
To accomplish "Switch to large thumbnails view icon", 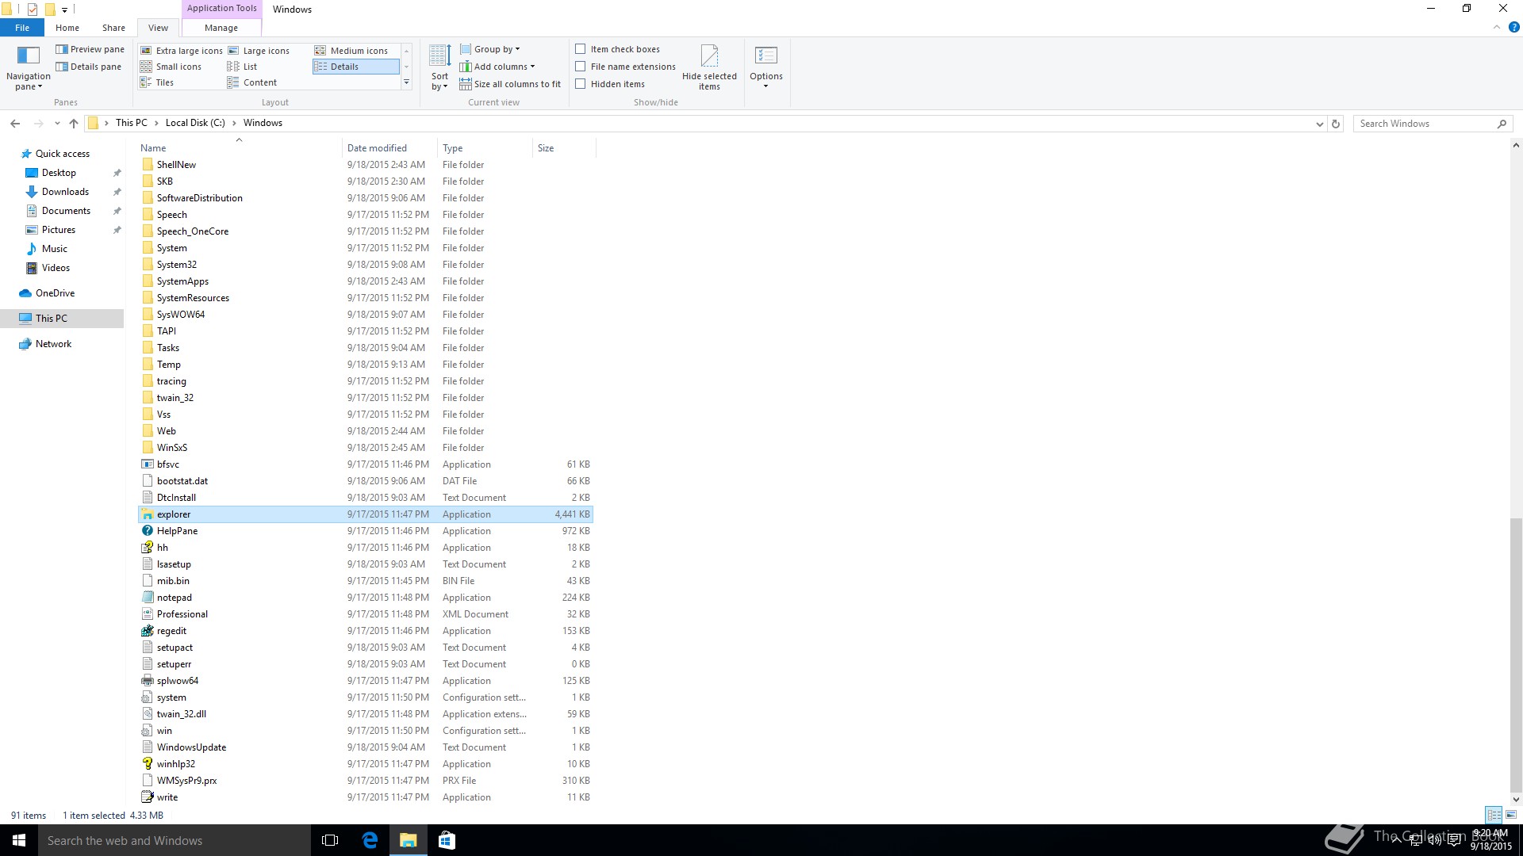I will point(1511,815).
